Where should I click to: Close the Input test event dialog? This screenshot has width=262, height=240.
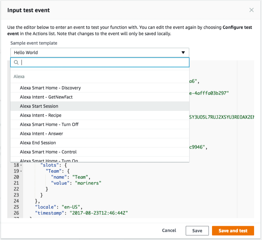pos(251,10)
